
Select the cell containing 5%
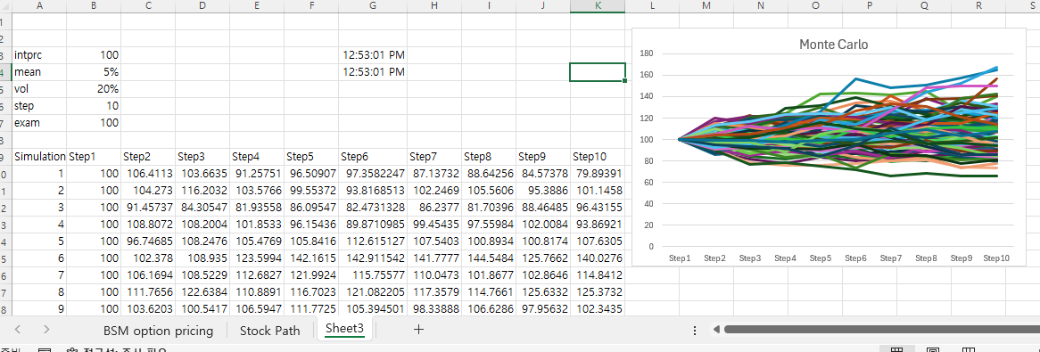click(x=94, y=71)
